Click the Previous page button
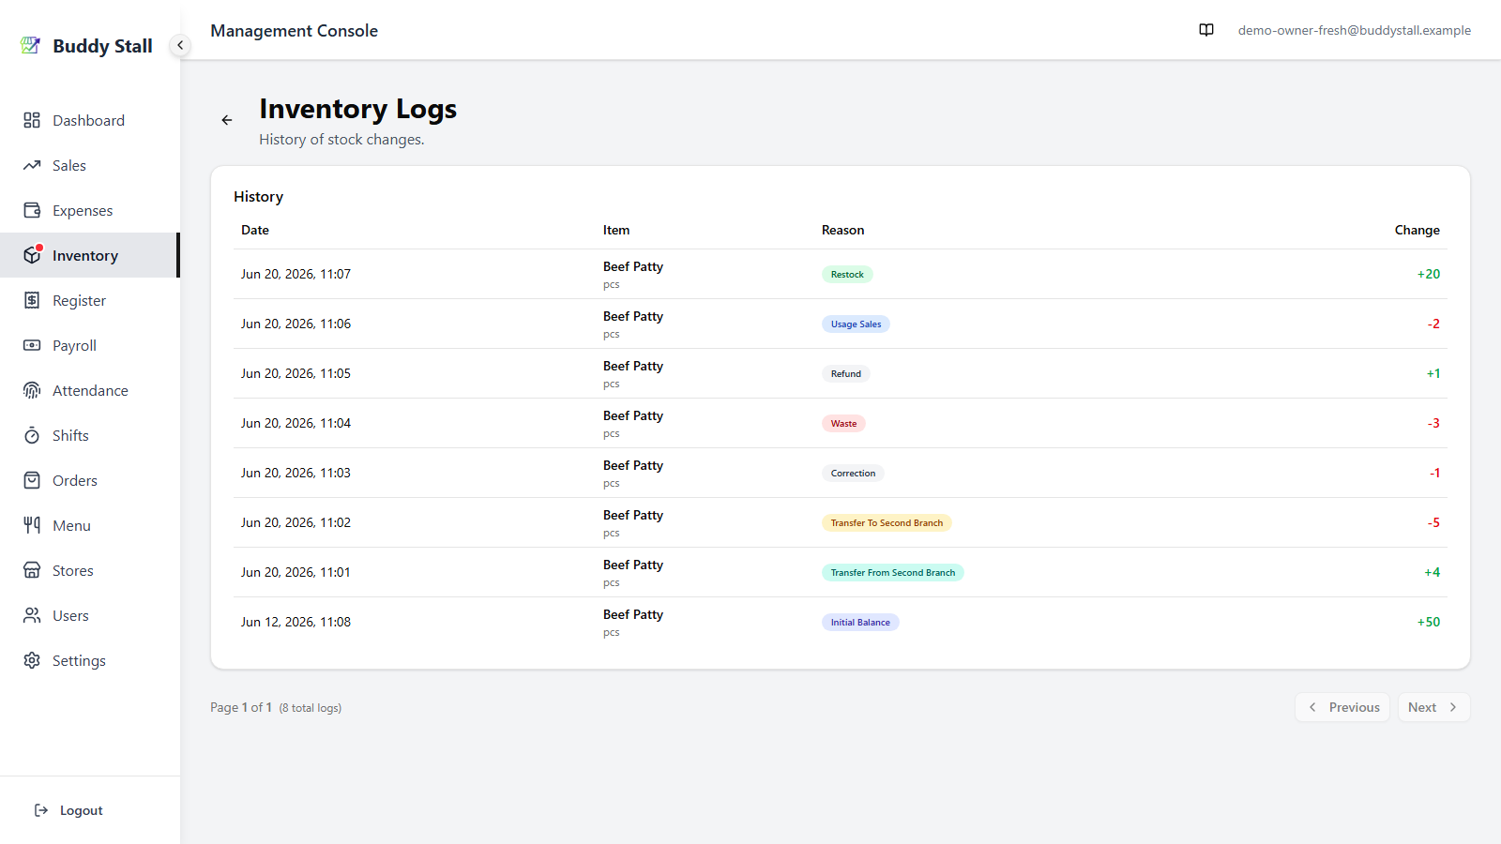 coord(1342,707)
